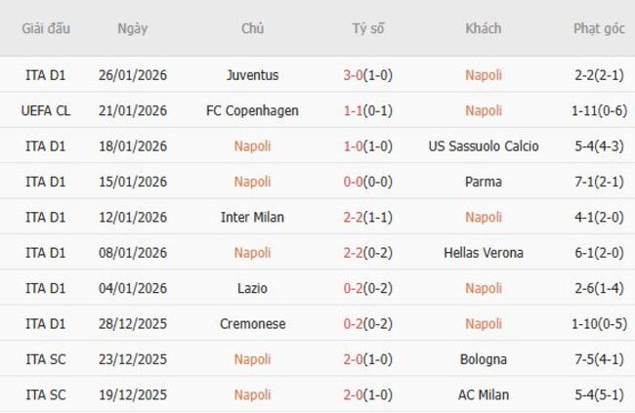The width and height of the screenshot is (635, 413).
Task: Select the AC Milan team link
Action: point(483,395)
